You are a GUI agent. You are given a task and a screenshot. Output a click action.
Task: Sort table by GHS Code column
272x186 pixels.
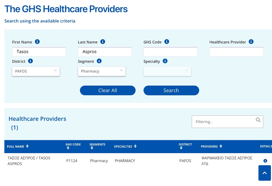coord(68,148)
